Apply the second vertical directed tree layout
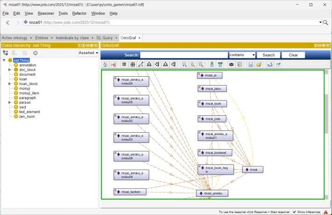The width and height of the screenshot is (332, 215). point(166,64)
